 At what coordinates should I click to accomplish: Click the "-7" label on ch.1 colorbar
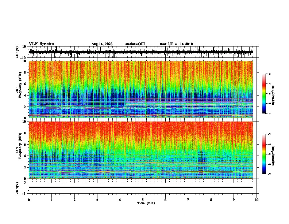click(269, 113)
